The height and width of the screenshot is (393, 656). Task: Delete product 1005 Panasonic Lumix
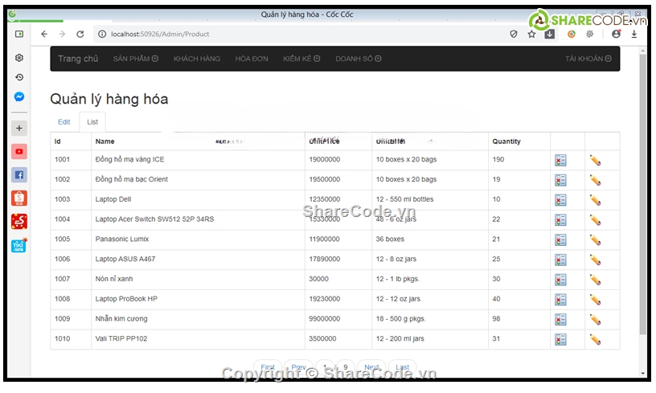point(560,239)
